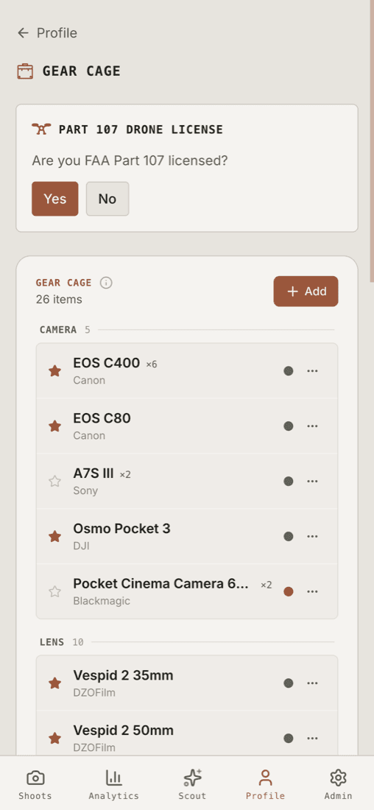Switch to the Shoots tab
The image size is (374, 810).
[35, 784]
